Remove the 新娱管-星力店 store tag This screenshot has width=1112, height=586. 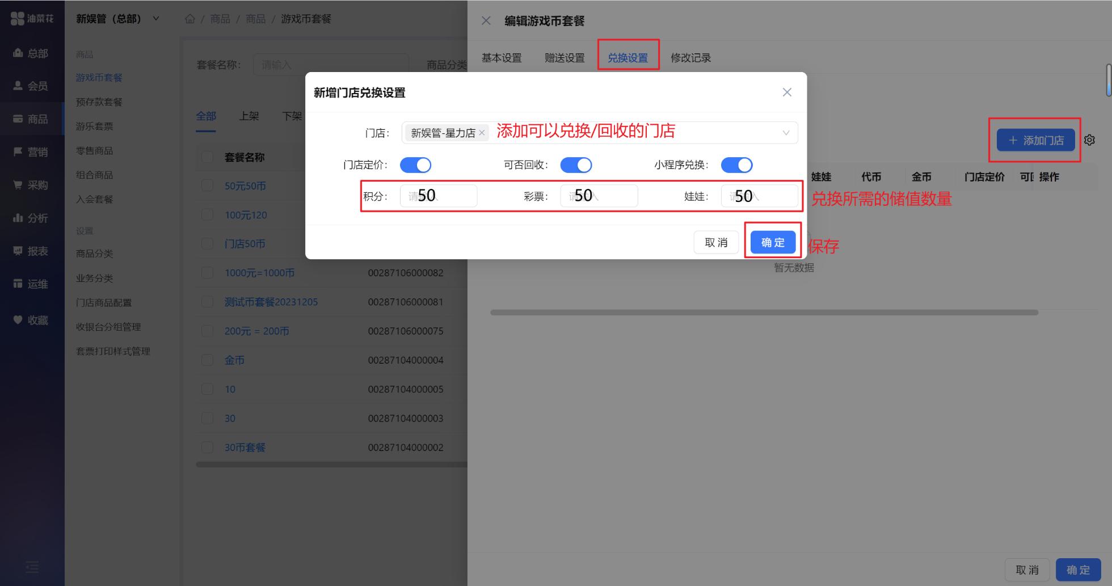[x=482, y=133]
